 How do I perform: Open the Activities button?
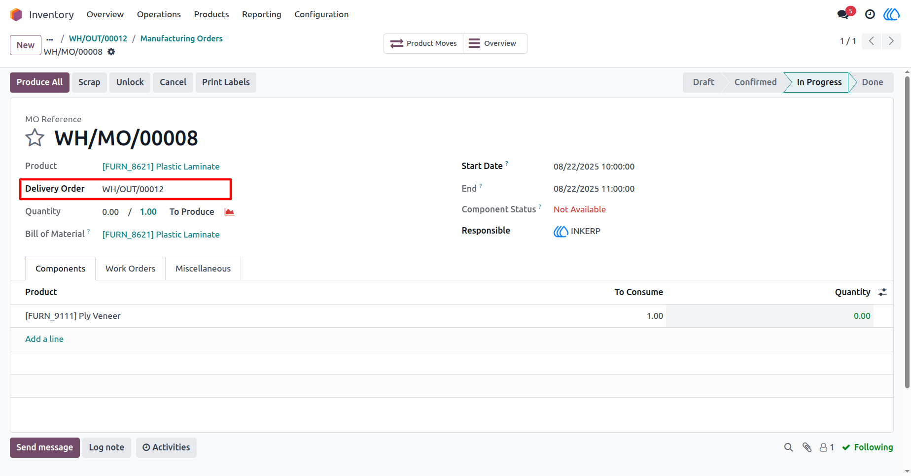pyautogui.click(x=166, y=447)
